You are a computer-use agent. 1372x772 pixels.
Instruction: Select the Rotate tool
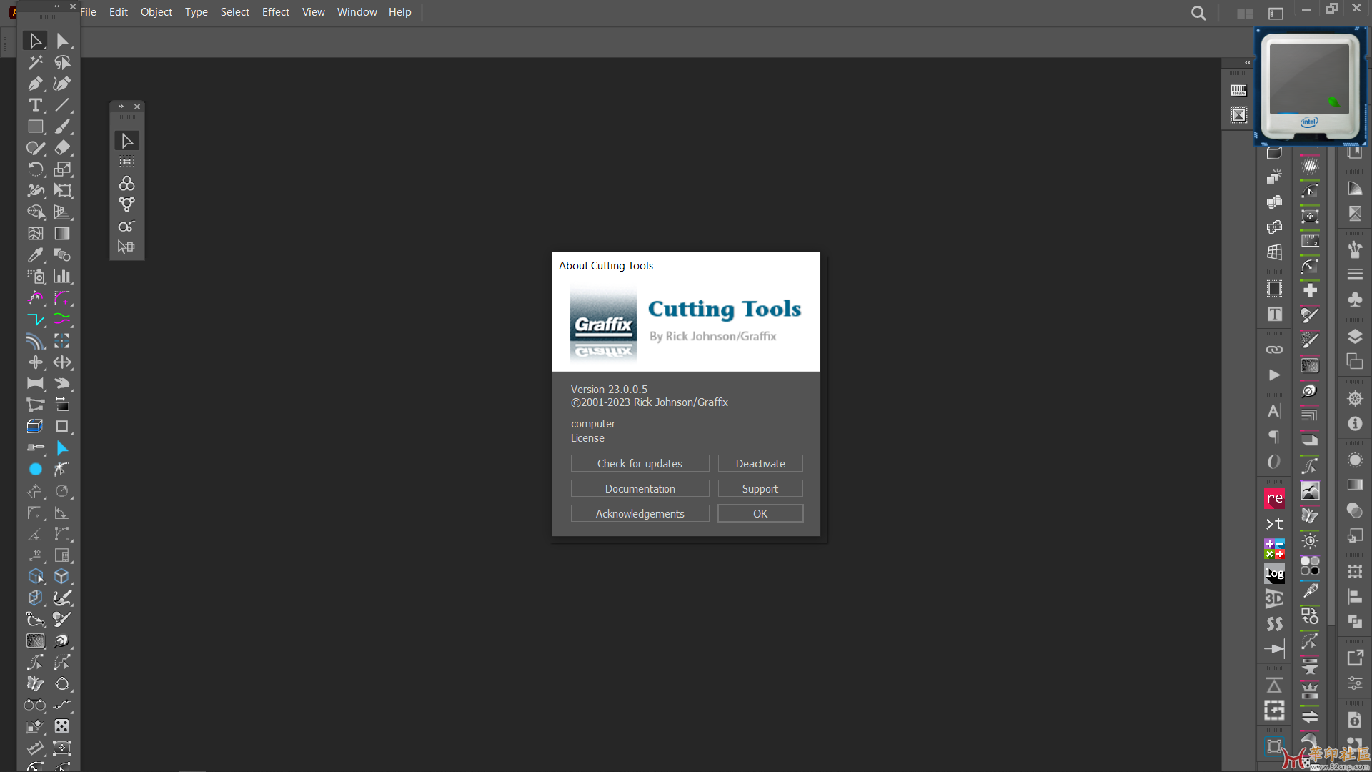coord(35,169)
